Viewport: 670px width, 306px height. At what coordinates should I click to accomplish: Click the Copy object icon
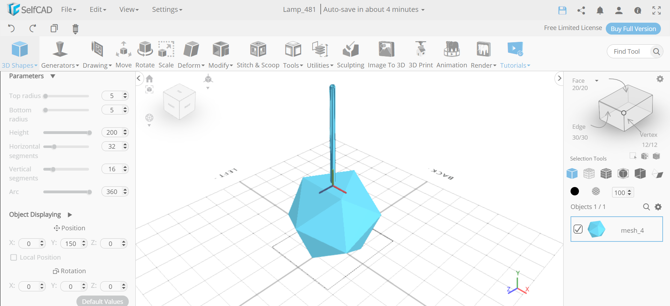point(54,28)
